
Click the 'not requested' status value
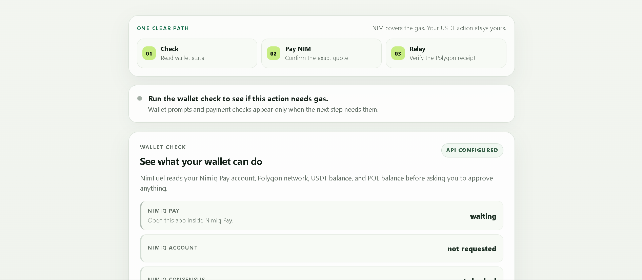pyautogui.click(x=472, y=249)
